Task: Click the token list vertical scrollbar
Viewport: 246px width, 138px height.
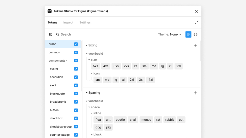Action: pyautogui.click(x=200, y=51)
